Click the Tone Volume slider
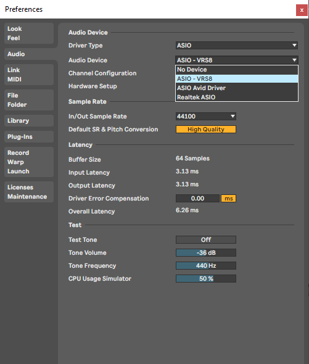Screen dimensions: 309x364 205,252
